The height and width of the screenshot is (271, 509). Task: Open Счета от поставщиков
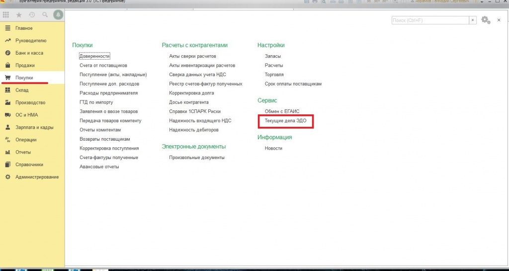coord(103,65)
